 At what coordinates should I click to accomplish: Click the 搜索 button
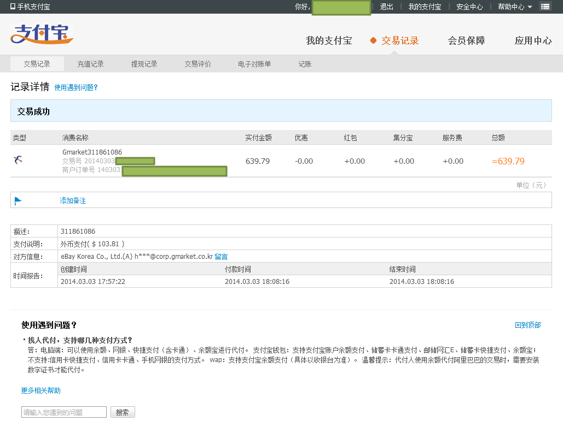pyautogui.click(x=123, y=412)
